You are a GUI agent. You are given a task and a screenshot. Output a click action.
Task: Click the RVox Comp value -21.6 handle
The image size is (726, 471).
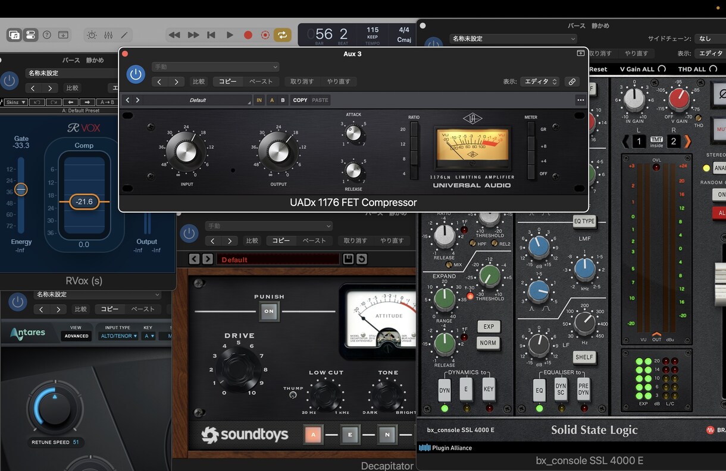(84, 202)
